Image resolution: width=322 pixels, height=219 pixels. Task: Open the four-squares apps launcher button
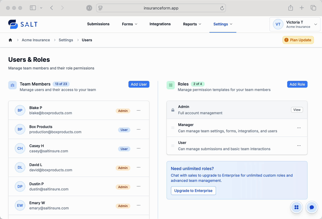coord(296,207)
